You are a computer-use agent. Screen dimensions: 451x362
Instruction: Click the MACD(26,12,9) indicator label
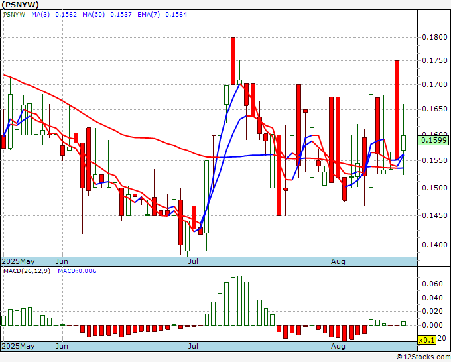(x=27, y=271)
